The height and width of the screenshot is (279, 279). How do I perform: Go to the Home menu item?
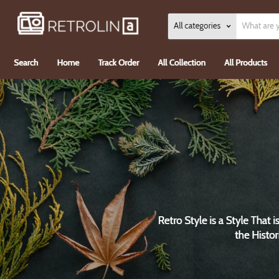(x=68, y=63)
